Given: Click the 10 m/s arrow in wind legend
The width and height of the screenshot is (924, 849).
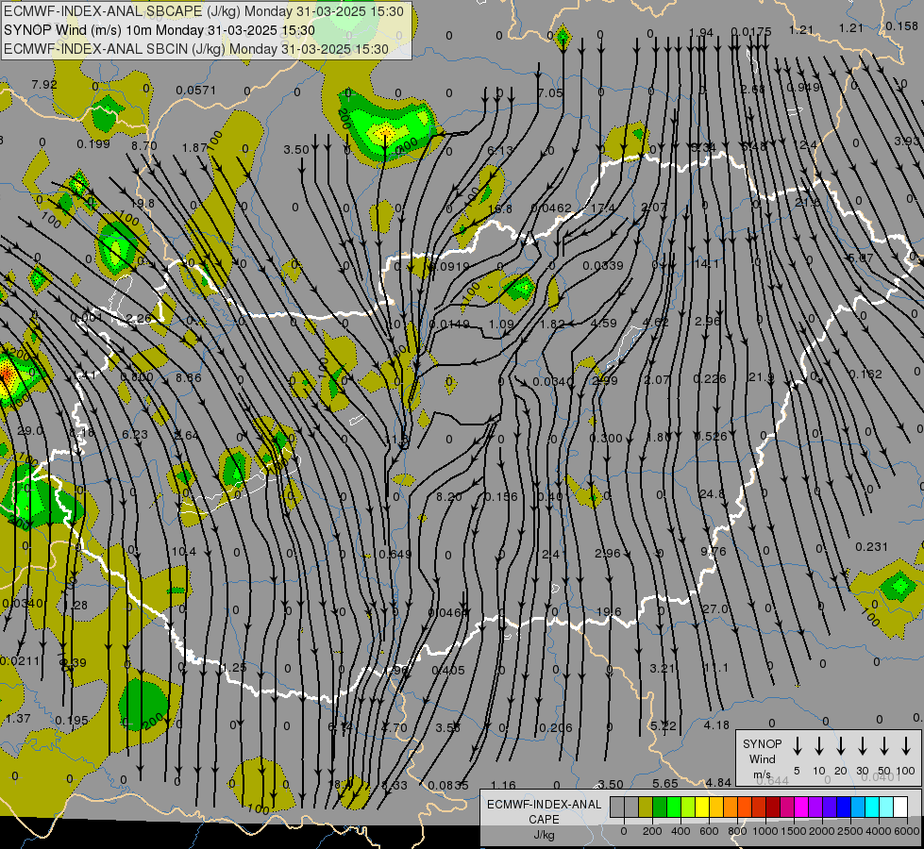Looking at the screenshot, I should point(819,746).
